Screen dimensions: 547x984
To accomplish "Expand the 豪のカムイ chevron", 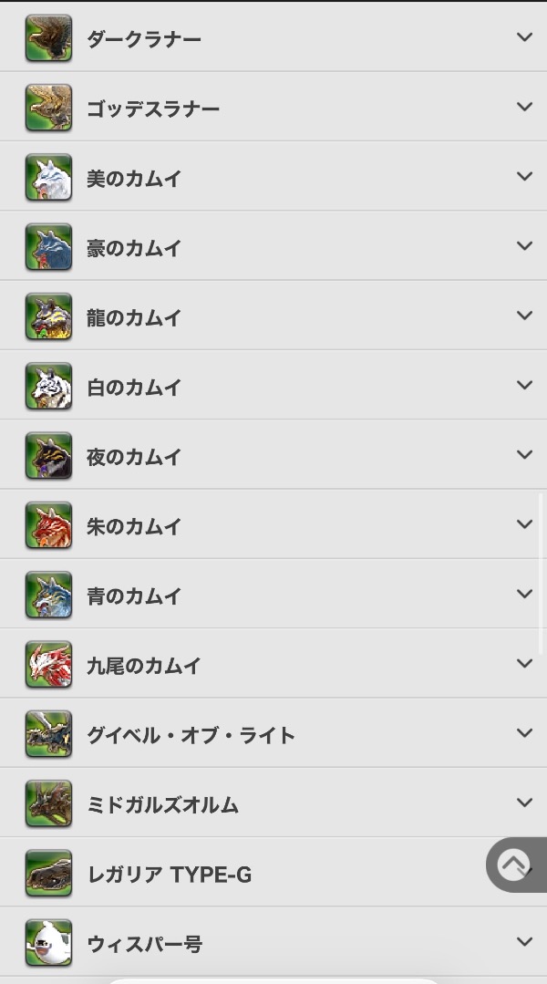I will (524, 246).
